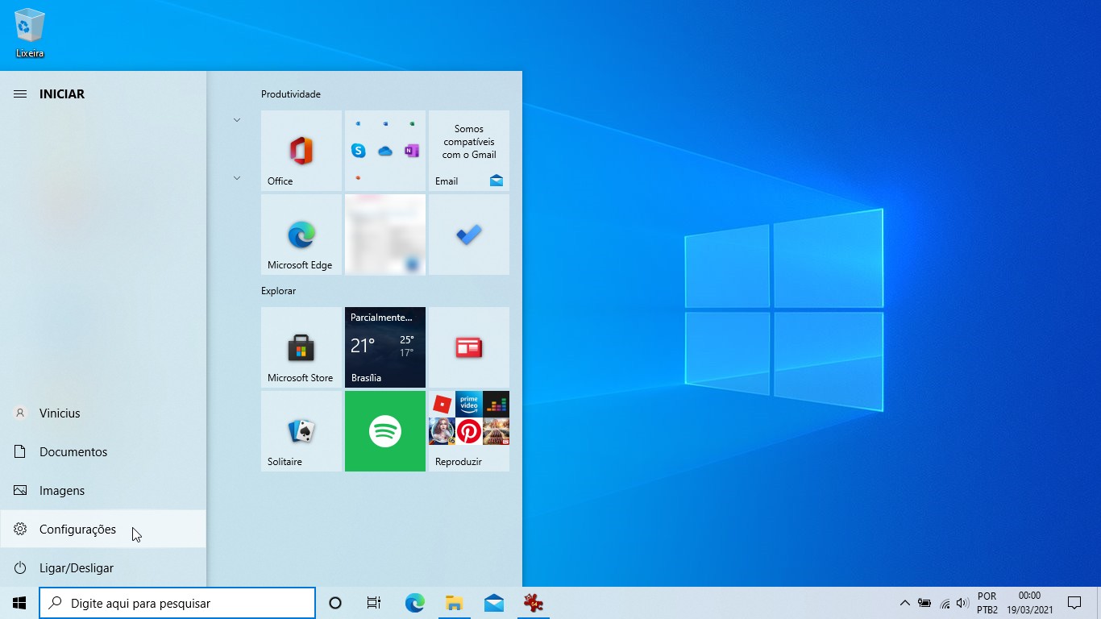This screenshot has width=1101, height=619.
Task: Open the notification Action Center icon
Action: [1074, 603]
